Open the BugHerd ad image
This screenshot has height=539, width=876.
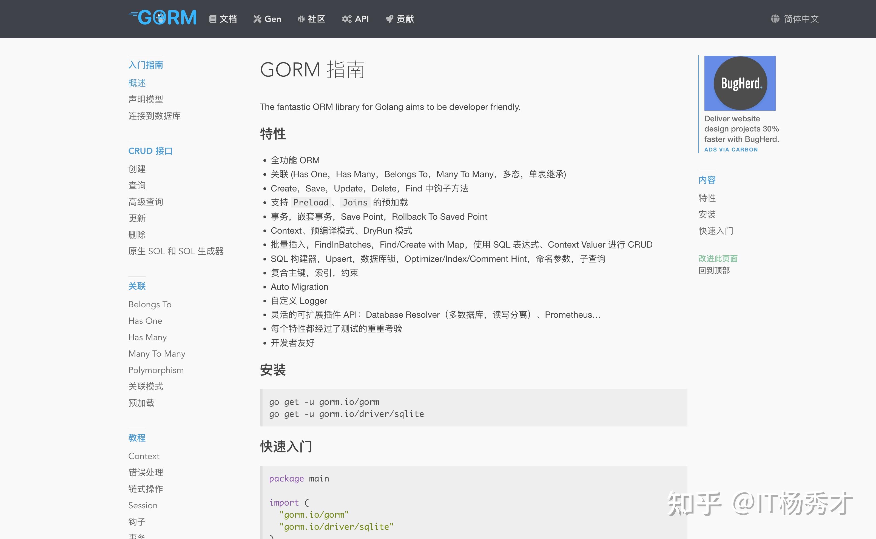[740, 83]
